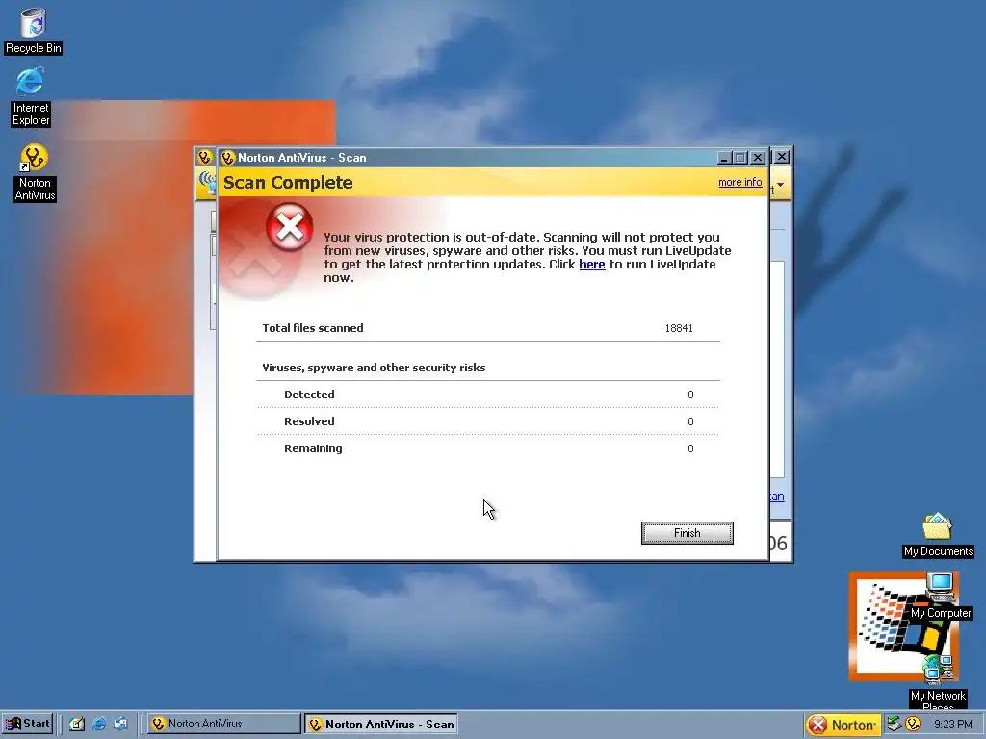Switch to the Norton AntiVirus taskbar button
Screen dimensions: 986x739
coord(223,724)
